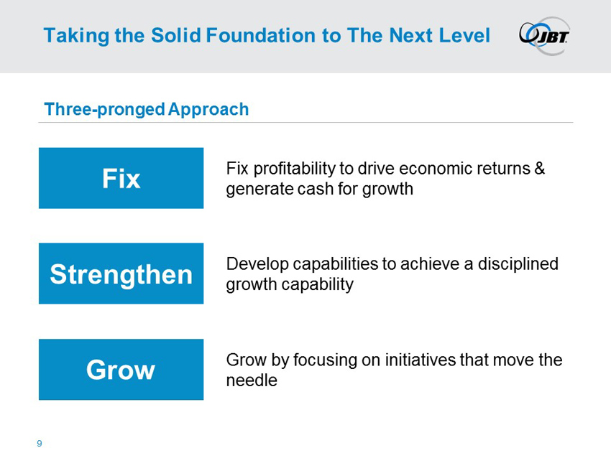Click the 'Three-pronged Approach' heading
This screenshot has height=458, width=611.
[x=146, y=109]
